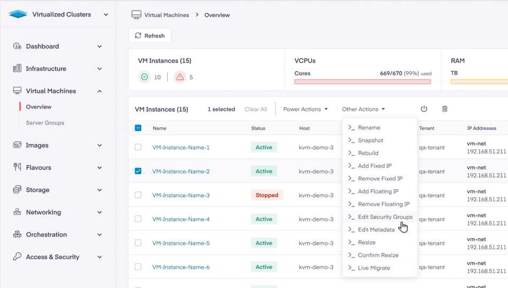Collapse the Virtual Machines section chevron
The image size is (508, 288).
click(x=99, y=91)
